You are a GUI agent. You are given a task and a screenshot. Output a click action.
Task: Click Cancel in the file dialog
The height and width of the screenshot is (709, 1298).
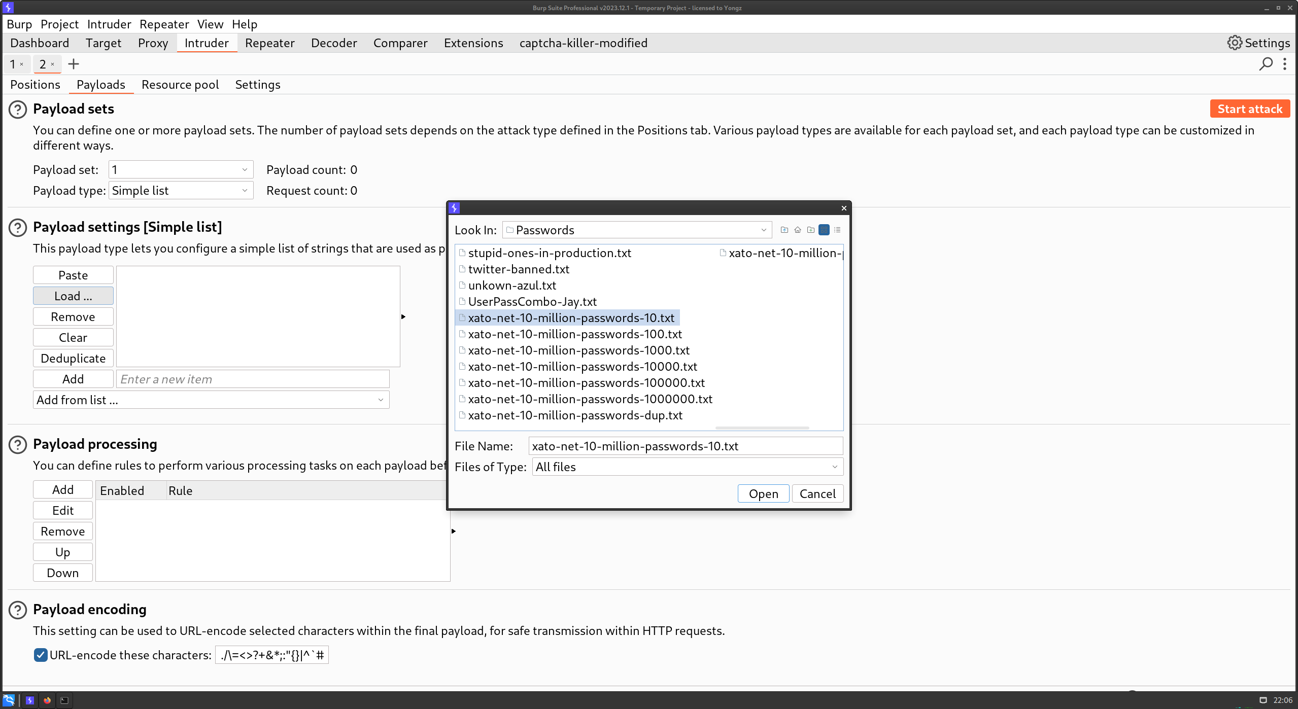point(817,494)
